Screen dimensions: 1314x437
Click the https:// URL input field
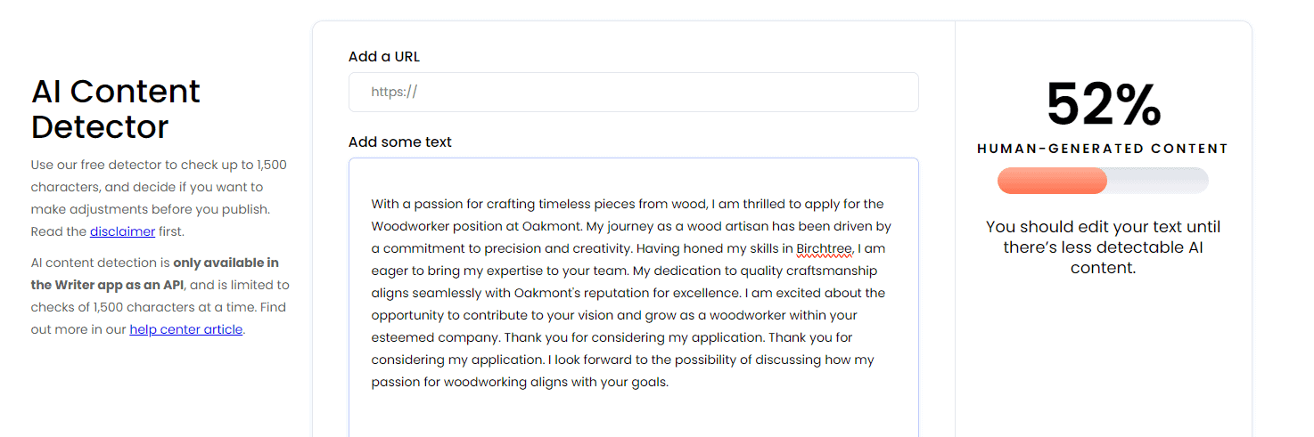(x=633, y=93)
